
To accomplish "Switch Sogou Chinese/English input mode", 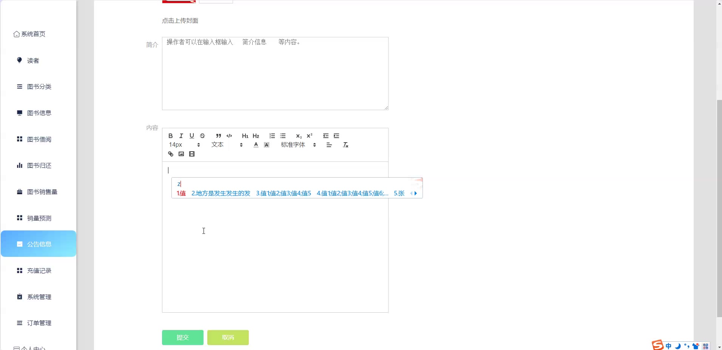I will (x=669, y=346).
